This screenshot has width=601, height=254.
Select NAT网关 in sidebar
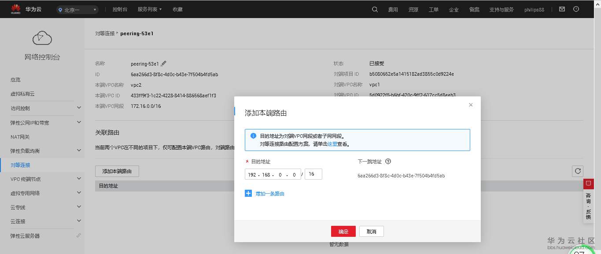click(x=20, y=136)
